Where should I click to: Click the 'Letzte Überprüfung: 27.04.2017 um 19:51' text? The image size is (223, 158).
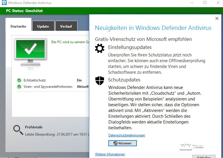pos(56,134)
